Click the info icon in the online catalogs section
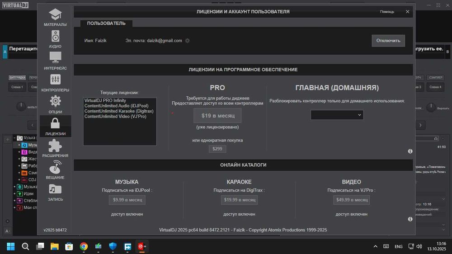 410,219
